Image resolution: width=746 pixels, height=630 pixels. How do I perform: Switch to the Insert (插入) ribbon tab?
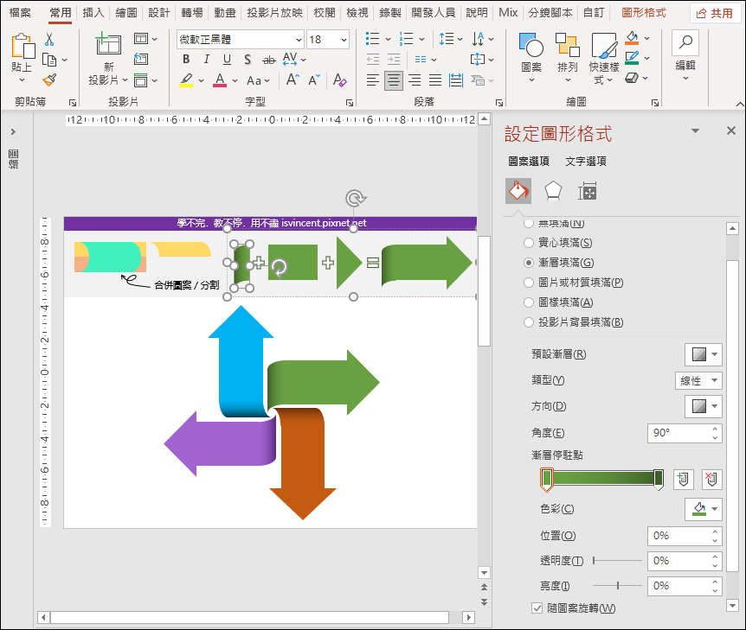pyautogui.click(x=93, y=13)
